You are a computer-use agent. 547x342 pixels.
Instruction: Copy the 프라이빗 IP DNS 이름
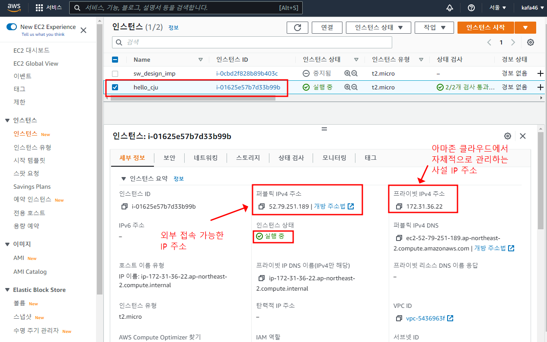coord(262,278)
